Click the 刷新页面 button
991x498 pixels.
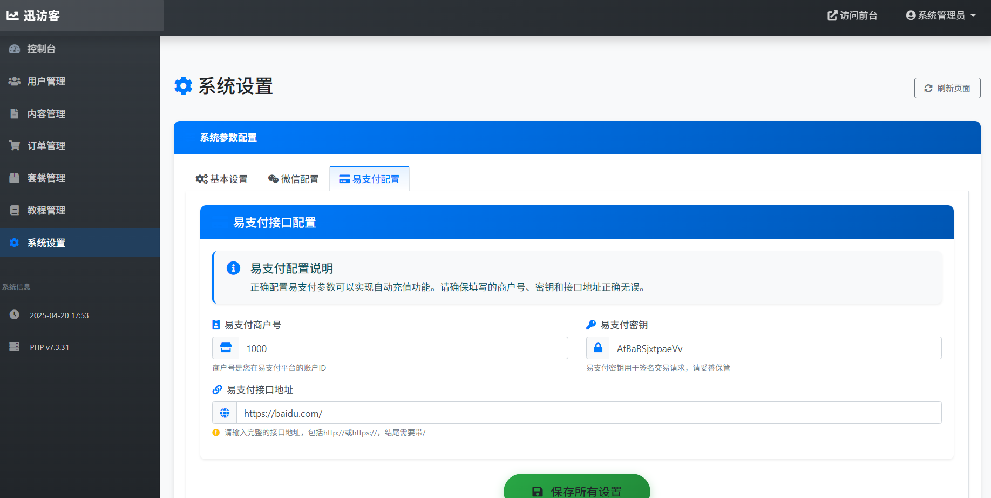coord(947,88)
